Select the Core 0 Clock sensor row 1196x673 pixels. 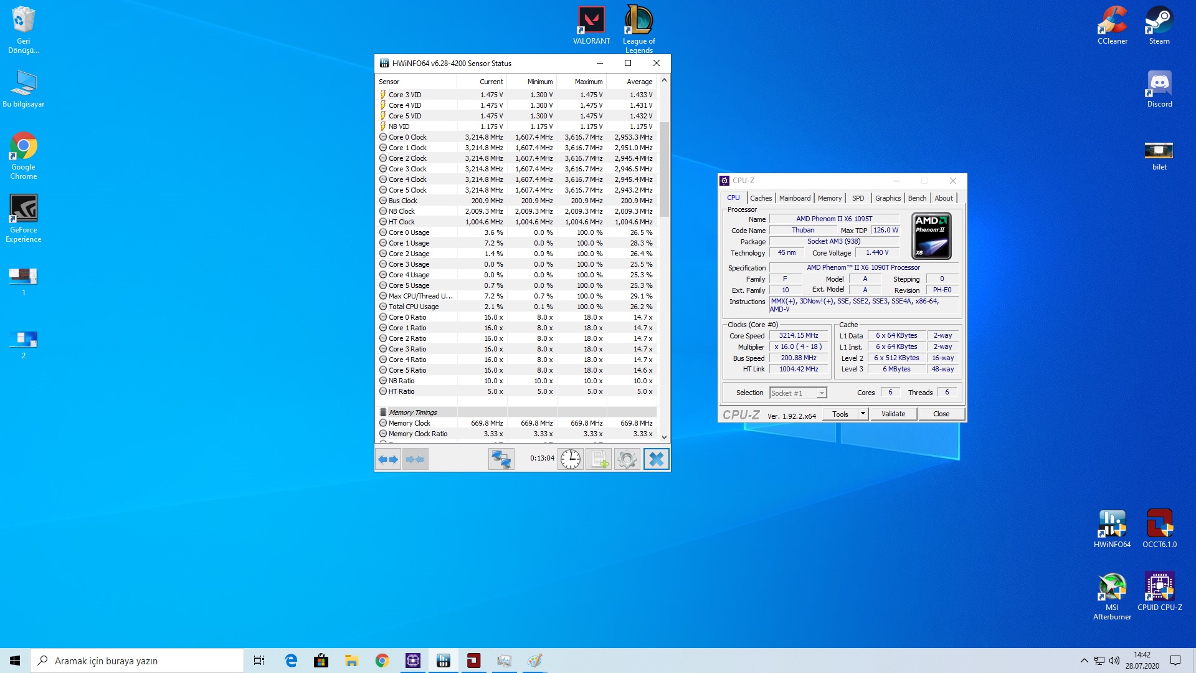click(x=516, y=137)
